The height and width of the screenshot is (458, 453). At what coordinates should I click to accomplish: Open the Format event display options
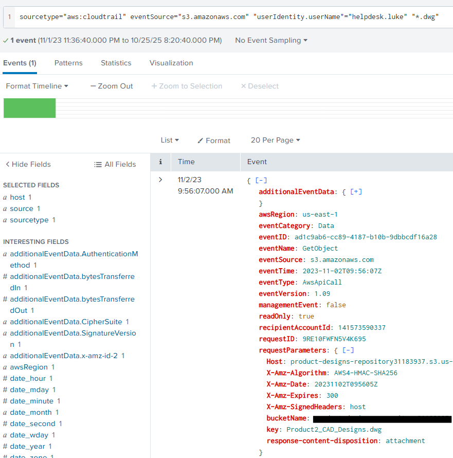pyautogui.click(x=214, y=140)
